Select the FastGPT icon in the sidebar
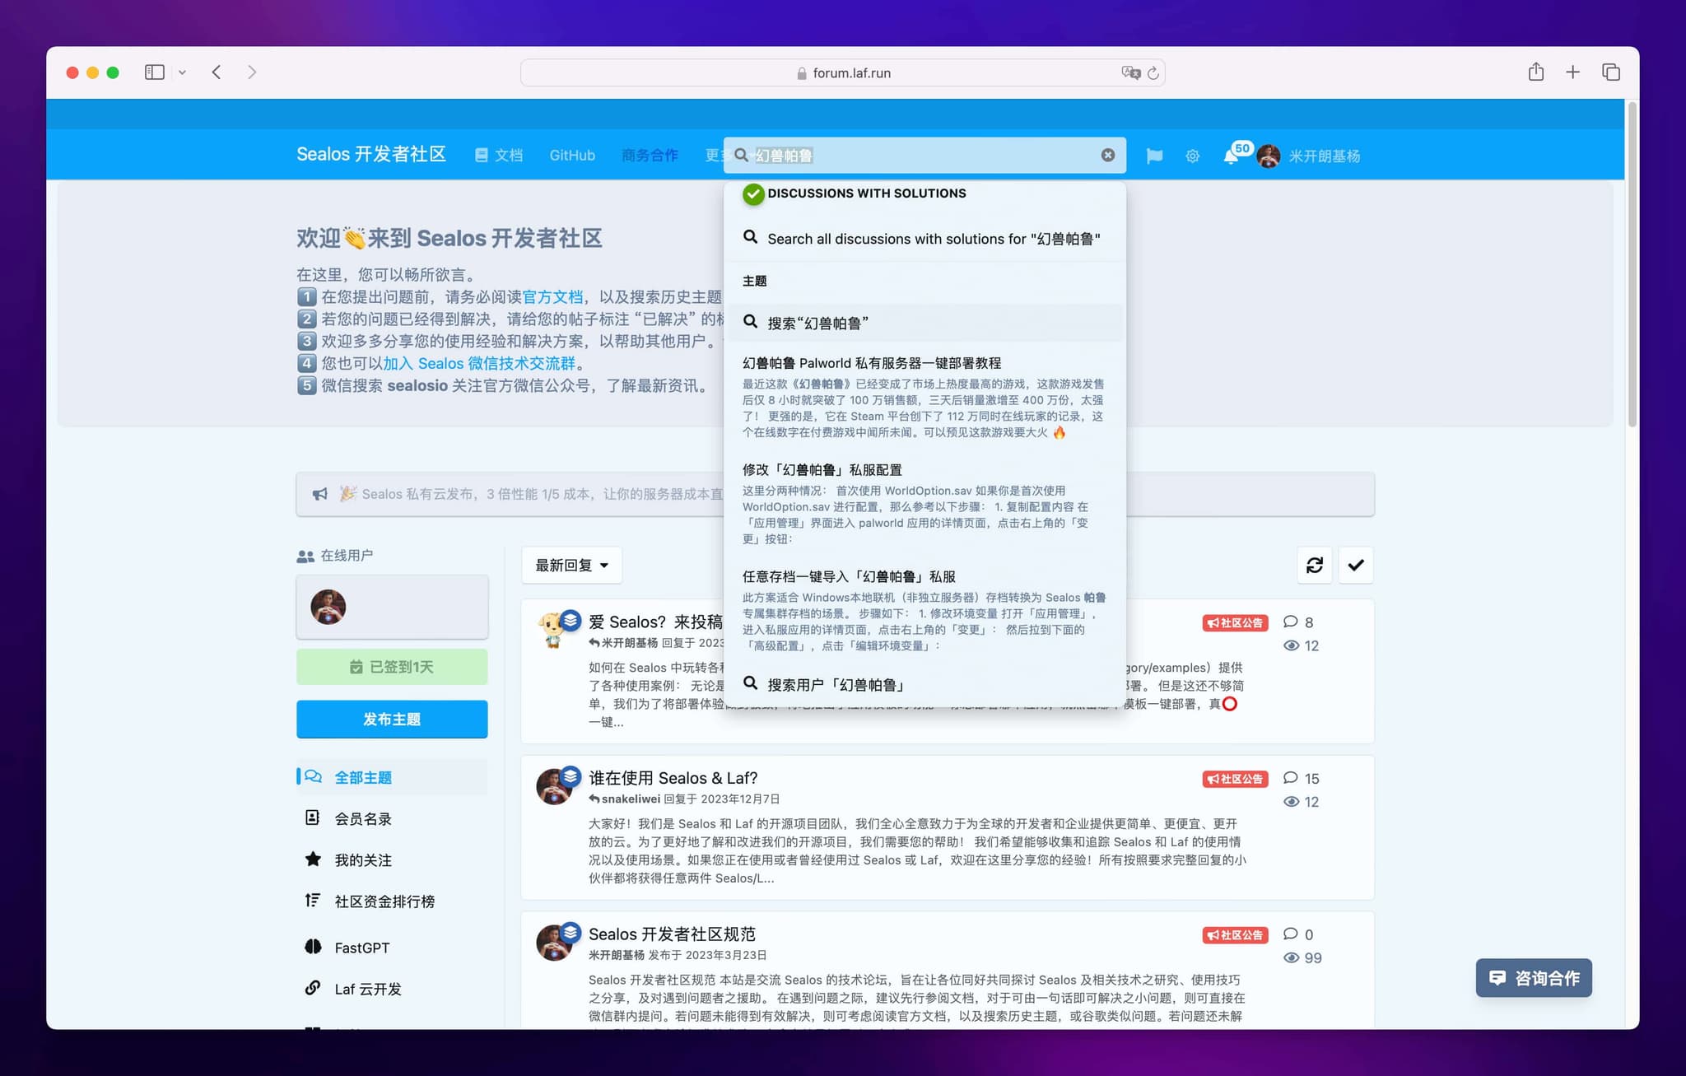The height and width of the screenshot is (1076, 1686). [x=313, y=947]
